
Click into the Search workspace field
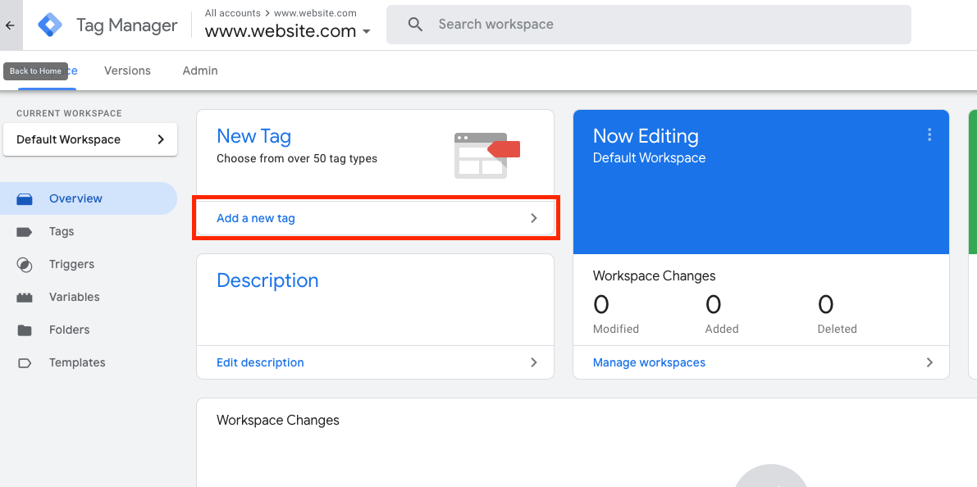pos(649,25)
